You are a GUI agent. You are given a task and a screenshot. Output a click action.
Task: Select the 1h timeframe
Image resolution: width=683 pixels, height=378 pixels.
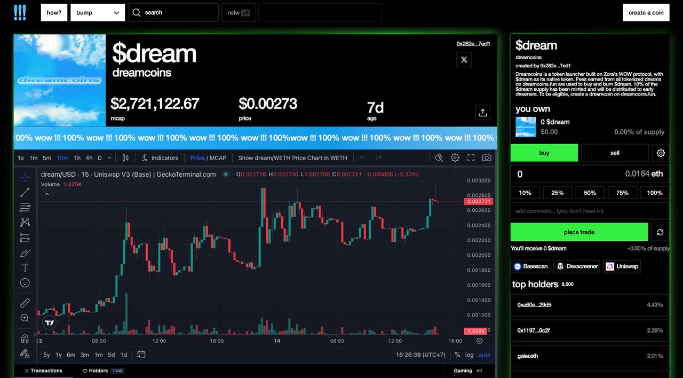pyautogui.click(x=77, y=157)
